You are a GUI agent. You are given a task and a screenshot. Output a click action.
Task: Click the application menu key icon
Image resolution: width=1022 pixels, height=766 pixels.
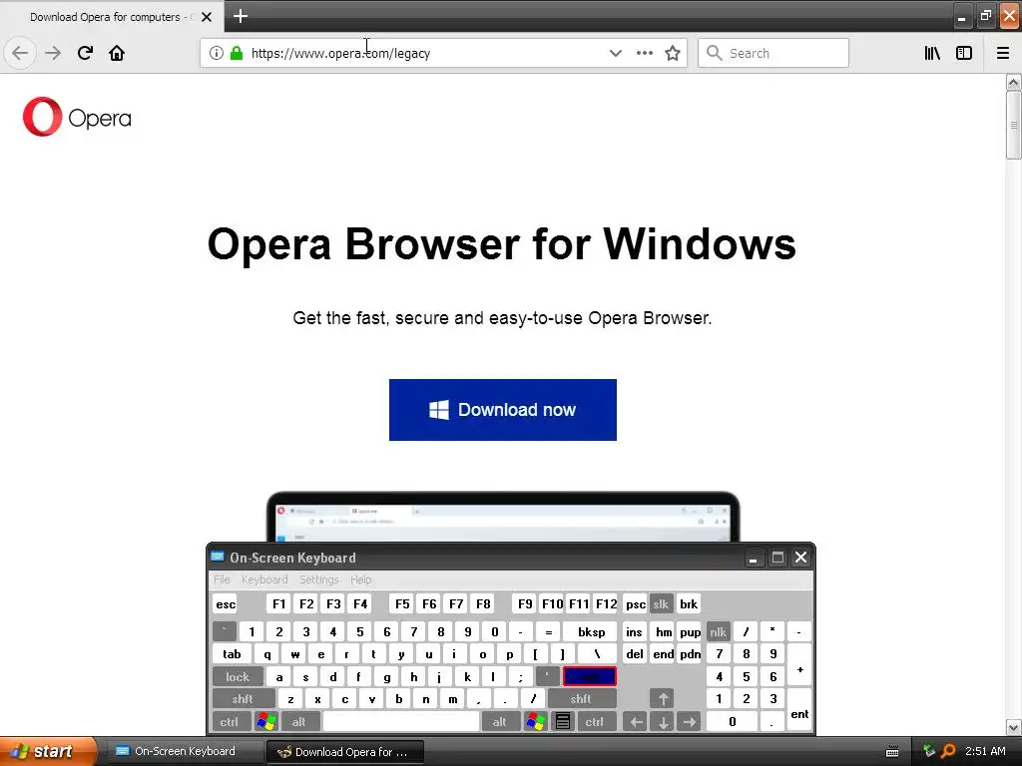[563, 722]
